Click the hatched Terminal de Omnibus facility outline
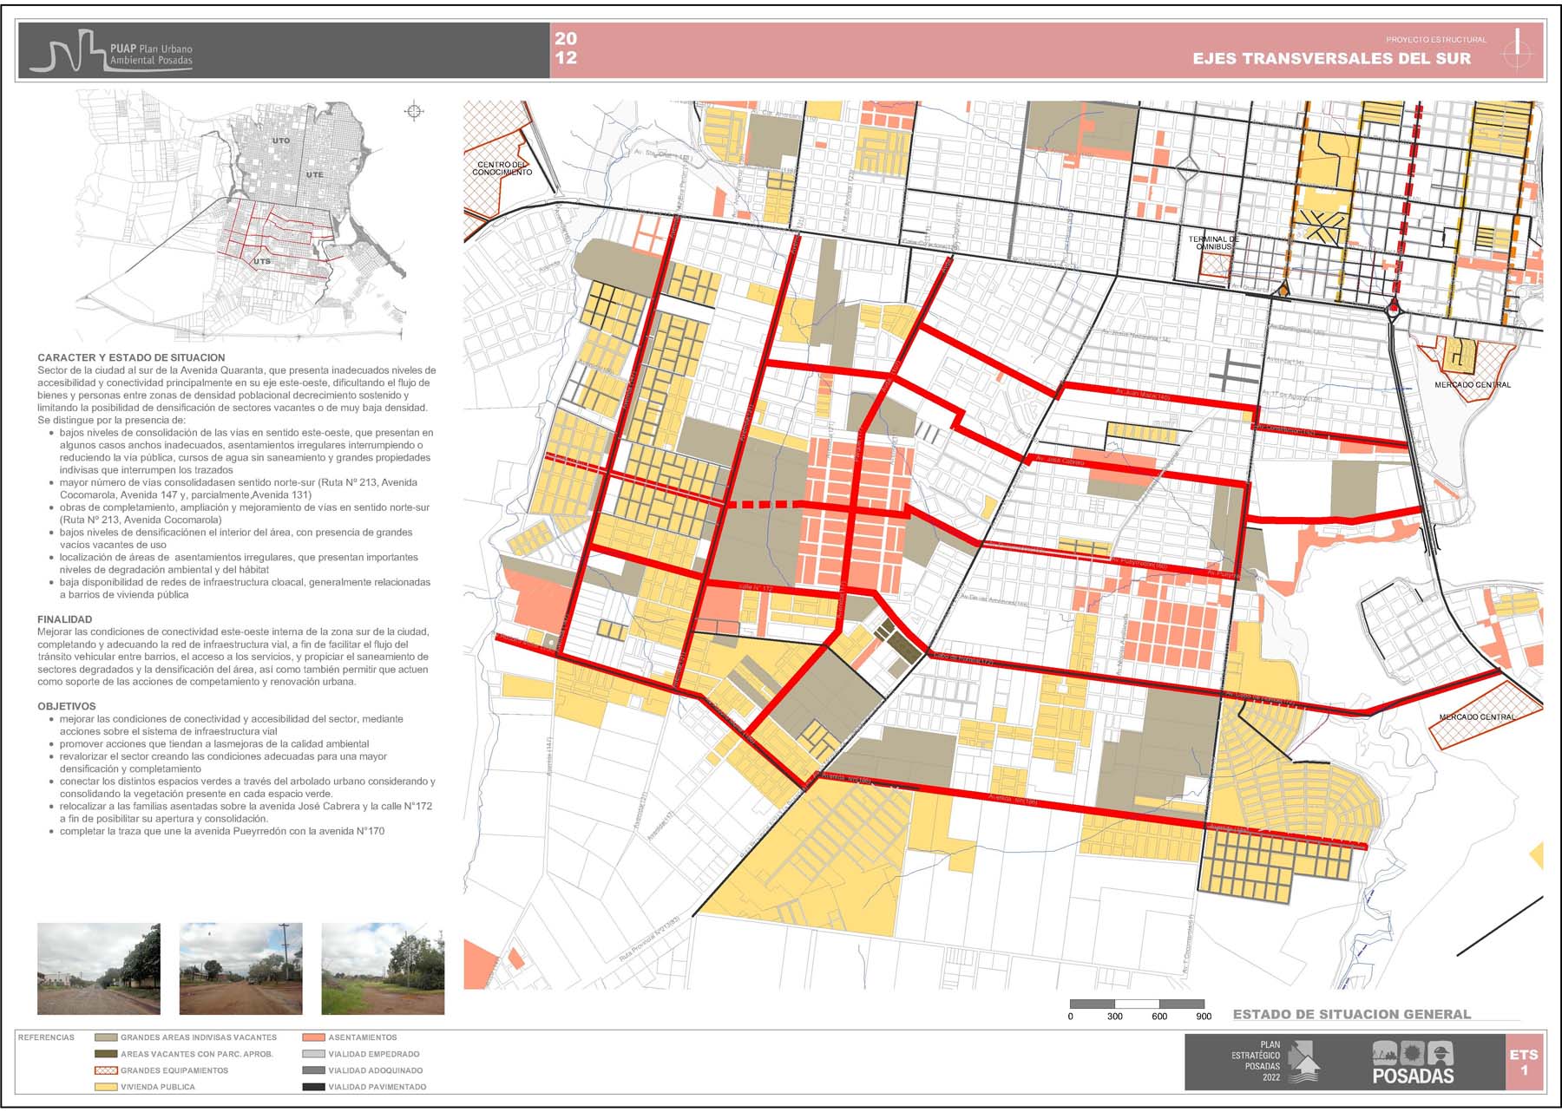This screenshot has height=1112, width=1562. click(x=1215, y=265)
